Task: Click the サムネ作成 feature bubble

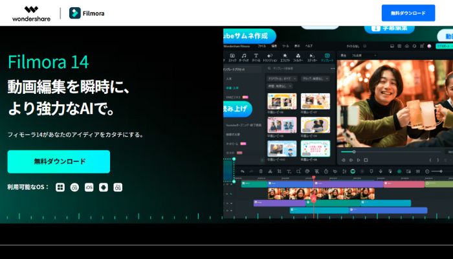Action: [x=250, y=36]
